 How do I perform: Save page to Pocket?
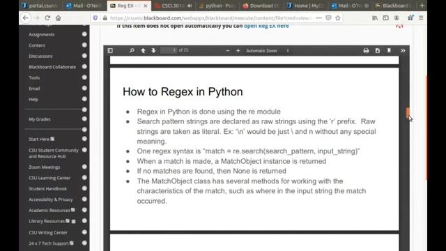328,18
